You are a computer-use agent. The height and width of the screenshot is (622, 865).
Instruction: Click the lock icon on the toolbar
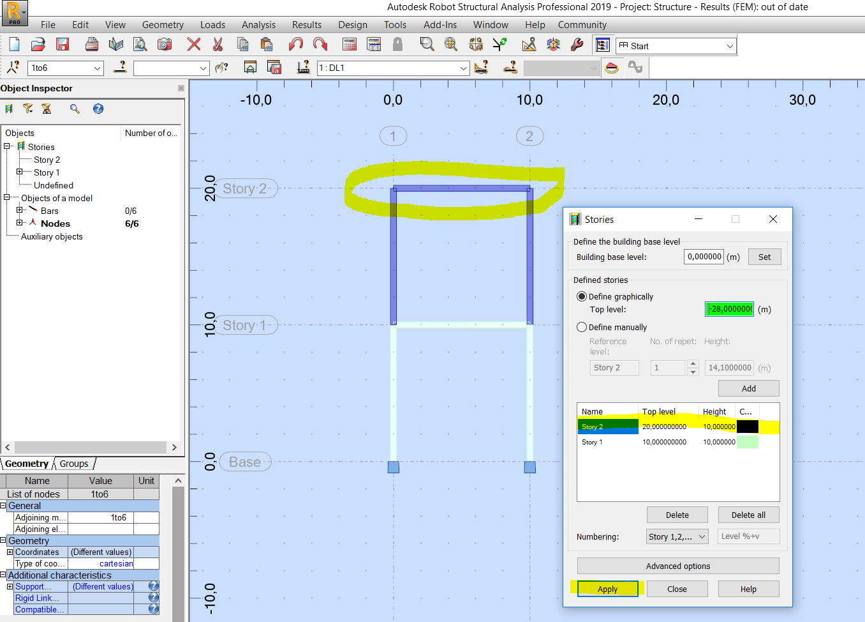coord(397,44)
